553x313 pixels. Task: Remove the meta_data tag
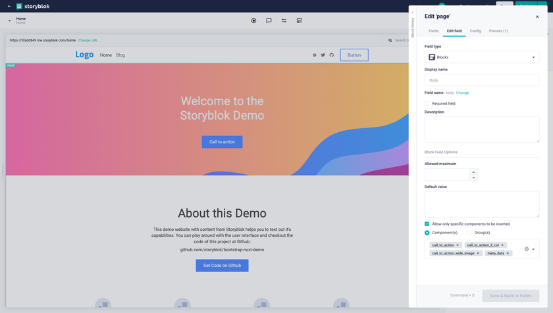[x=508, y=253]
